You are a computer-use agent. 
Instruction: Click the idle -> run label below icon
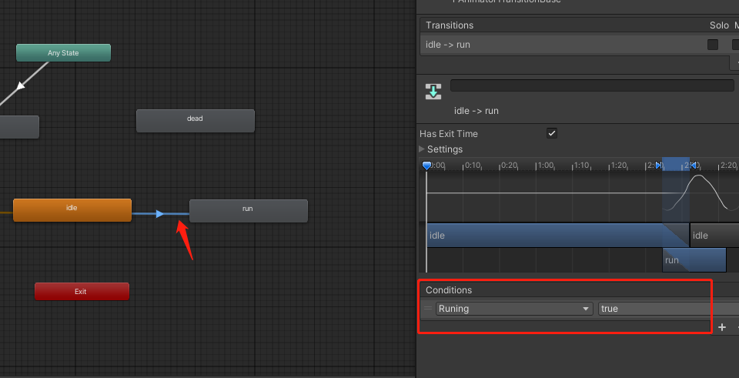pyautogui.click(x=476, y=111)
